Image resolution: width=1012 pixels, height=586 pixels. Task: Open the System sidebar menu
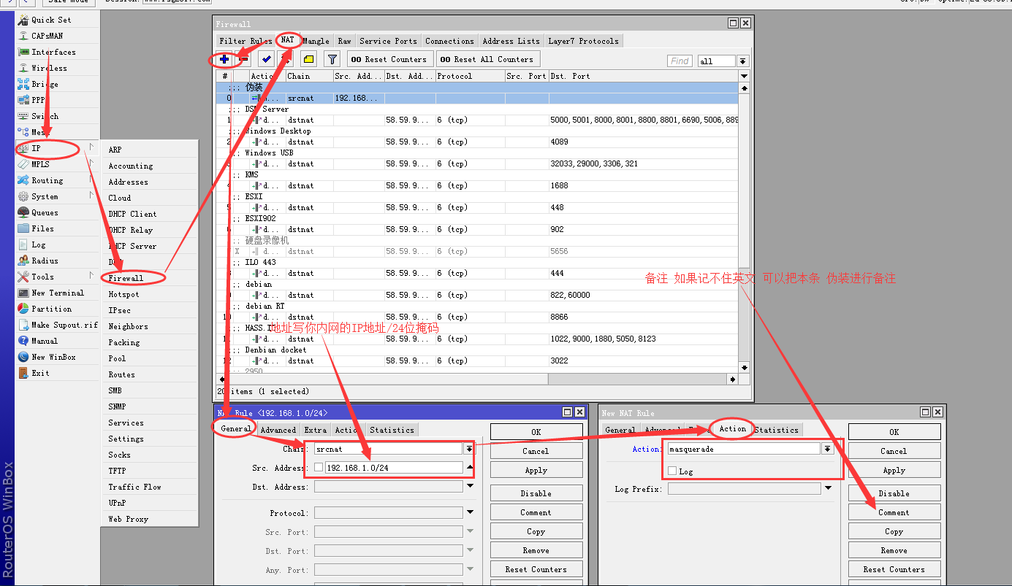tap(45, 196)
